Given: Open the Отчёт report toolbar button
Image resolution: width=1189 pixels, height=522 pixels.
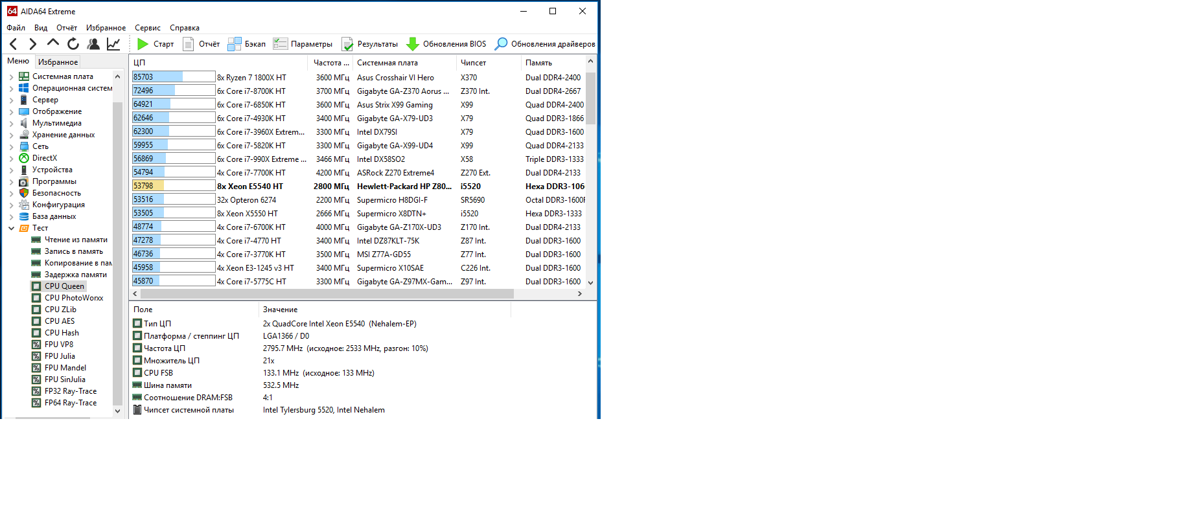Looking at the screenshot, I should (202, 44).
